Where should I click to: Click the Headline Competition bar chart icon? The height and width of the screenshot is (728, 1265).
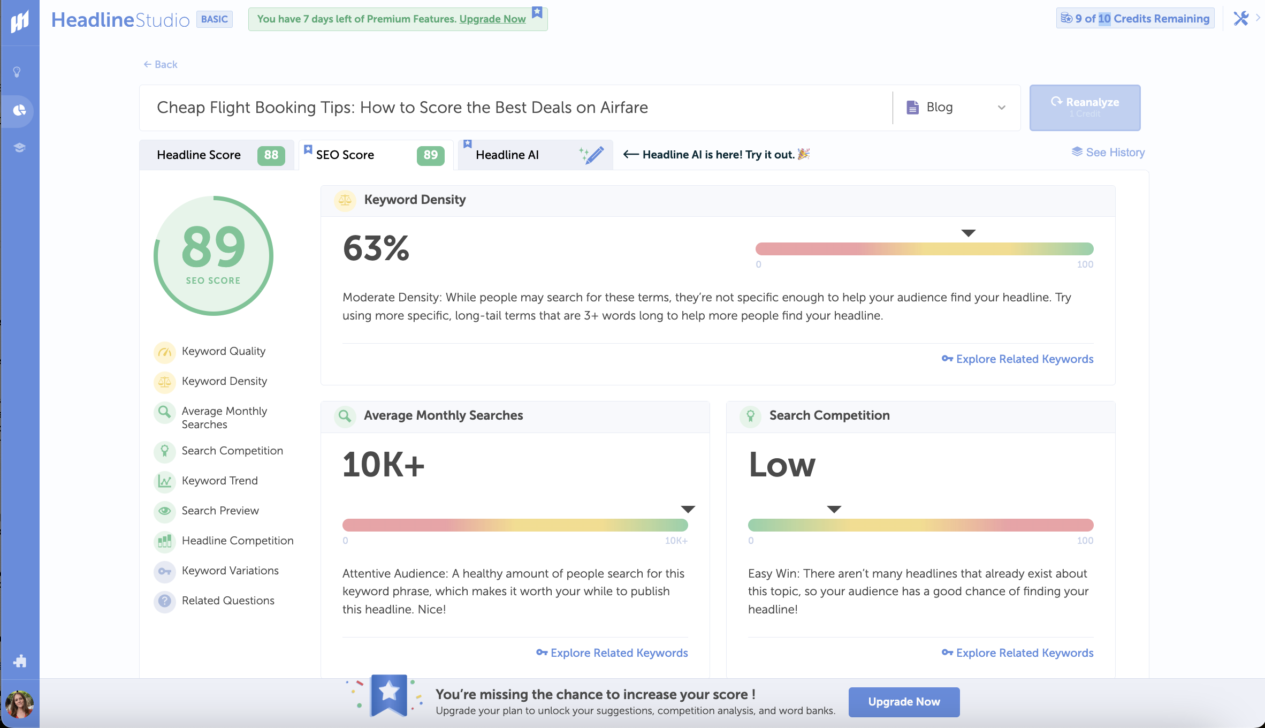[165, 541]
